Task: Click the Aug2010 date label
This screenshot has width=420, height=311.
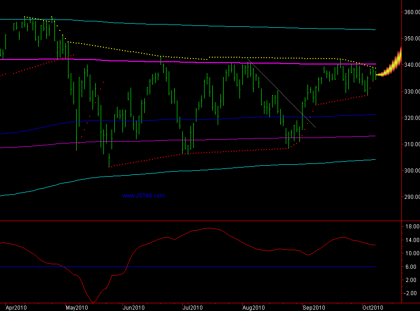Action: pos(252,307)
